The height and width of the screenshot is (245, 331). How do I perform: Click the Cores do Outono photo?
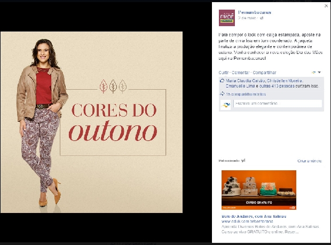click(91, 122)
